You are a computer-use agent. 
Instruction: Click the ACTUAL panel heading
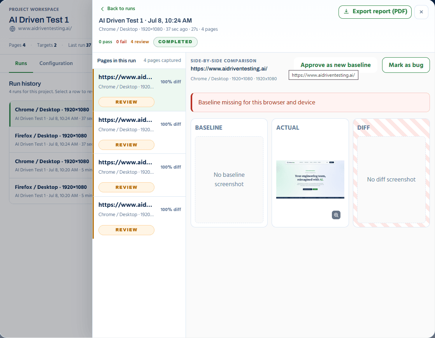point(288,128)
